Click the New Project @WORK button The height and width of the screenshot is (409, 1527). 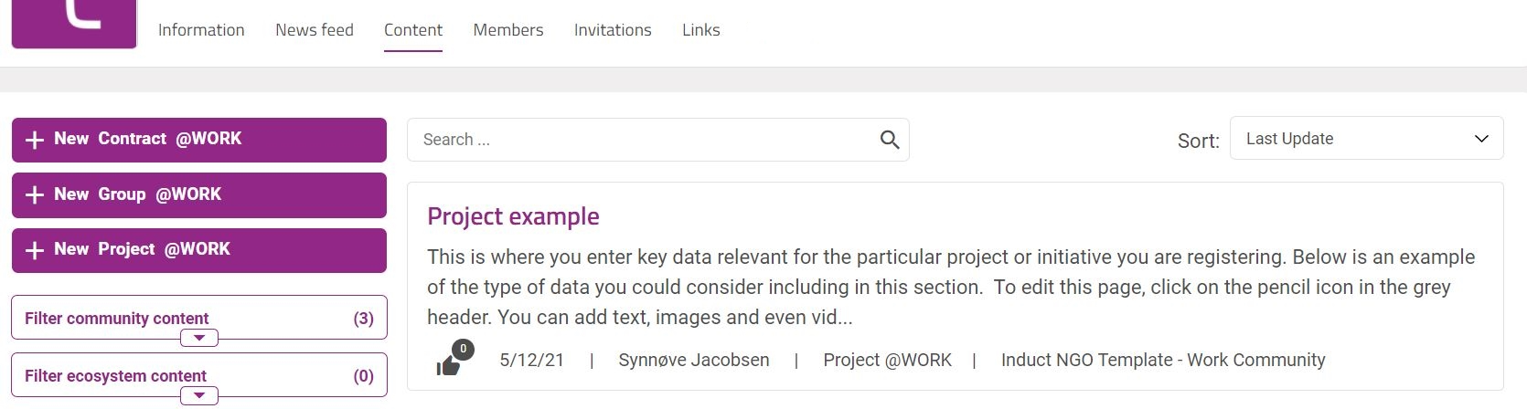click(199, 250)
